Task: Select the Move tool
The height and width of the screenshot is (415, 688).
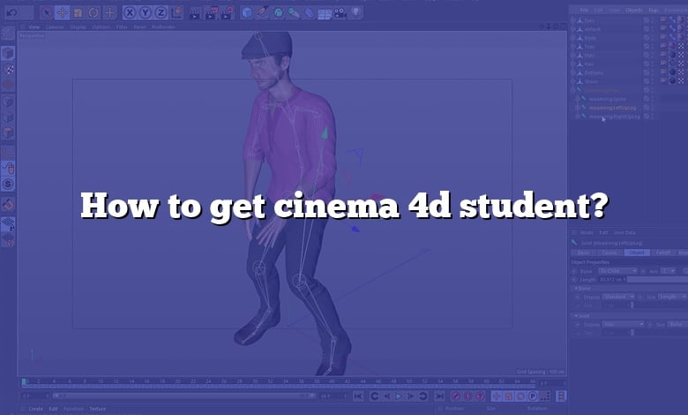Action: [x=63, y=13]
